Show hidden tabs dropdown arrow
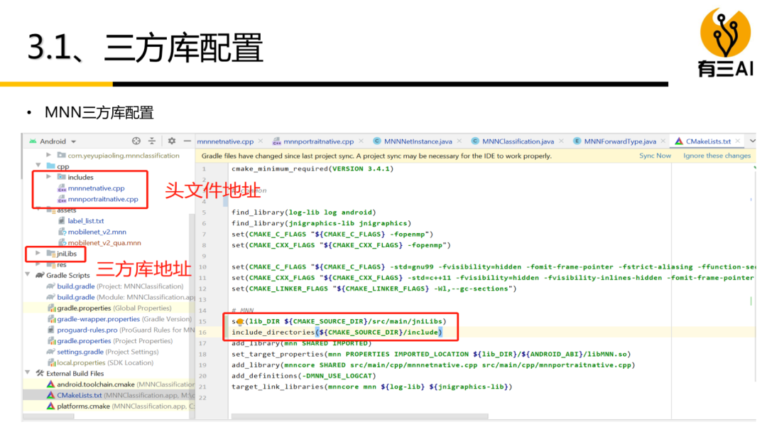767x432 pixels. (752, 141)
